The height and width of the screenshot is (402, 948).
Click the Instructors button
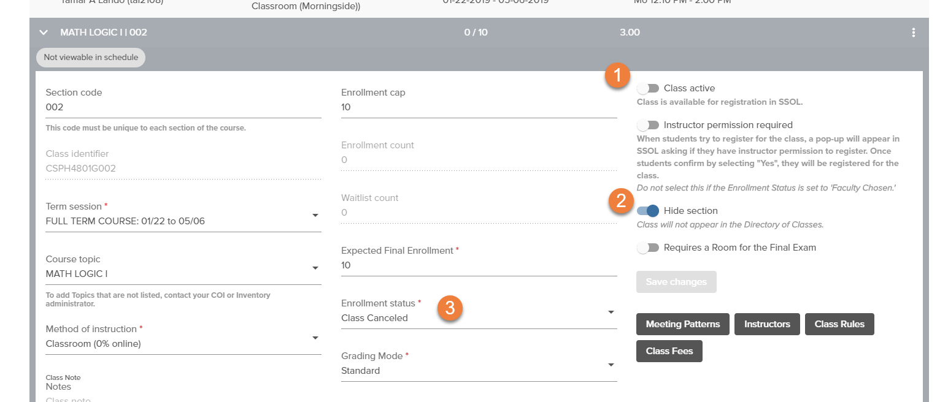click(767, 324)
